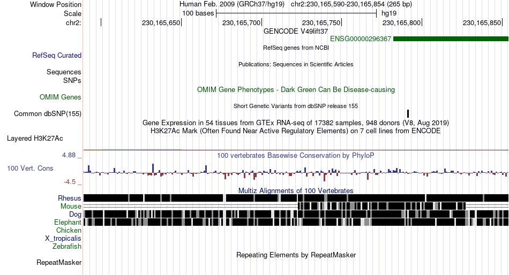The image size is (509, 275).
Task: Click the PhyloP conservation bar graph
Action: 296,172
